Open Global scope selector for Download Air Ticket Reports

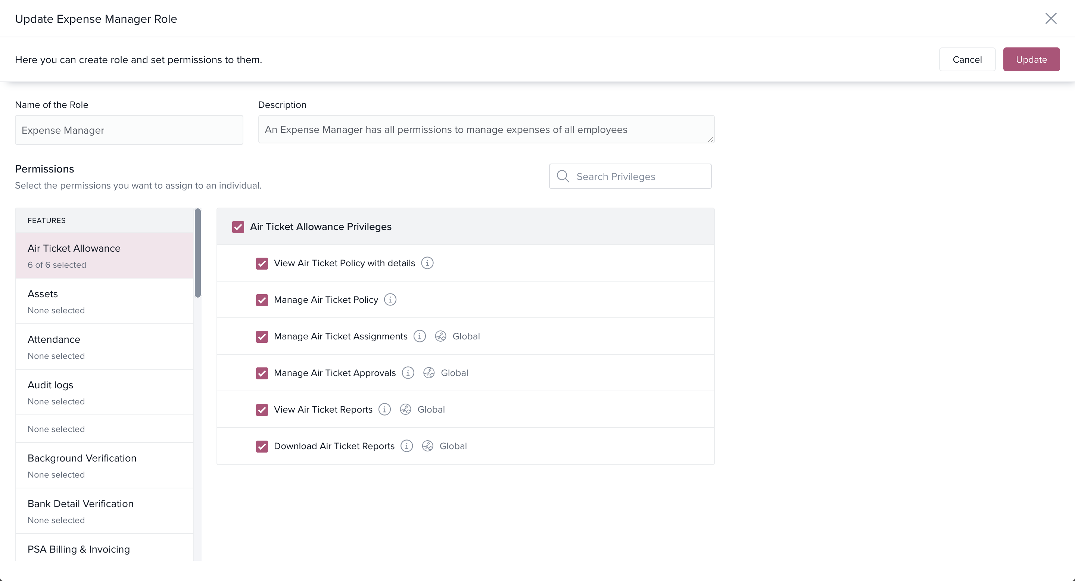[x=453, y=446]
